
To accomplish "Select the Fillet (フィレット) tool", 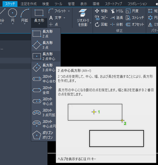I will (x=57, y=11).
